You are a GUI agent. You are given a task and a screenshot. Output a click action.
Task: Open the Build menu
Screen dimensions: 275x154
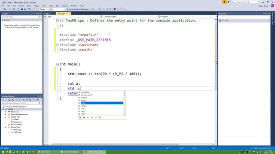(29, 6)
